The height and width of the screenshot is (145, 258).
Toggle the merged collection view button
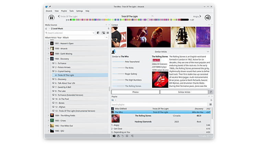point(103,33)
